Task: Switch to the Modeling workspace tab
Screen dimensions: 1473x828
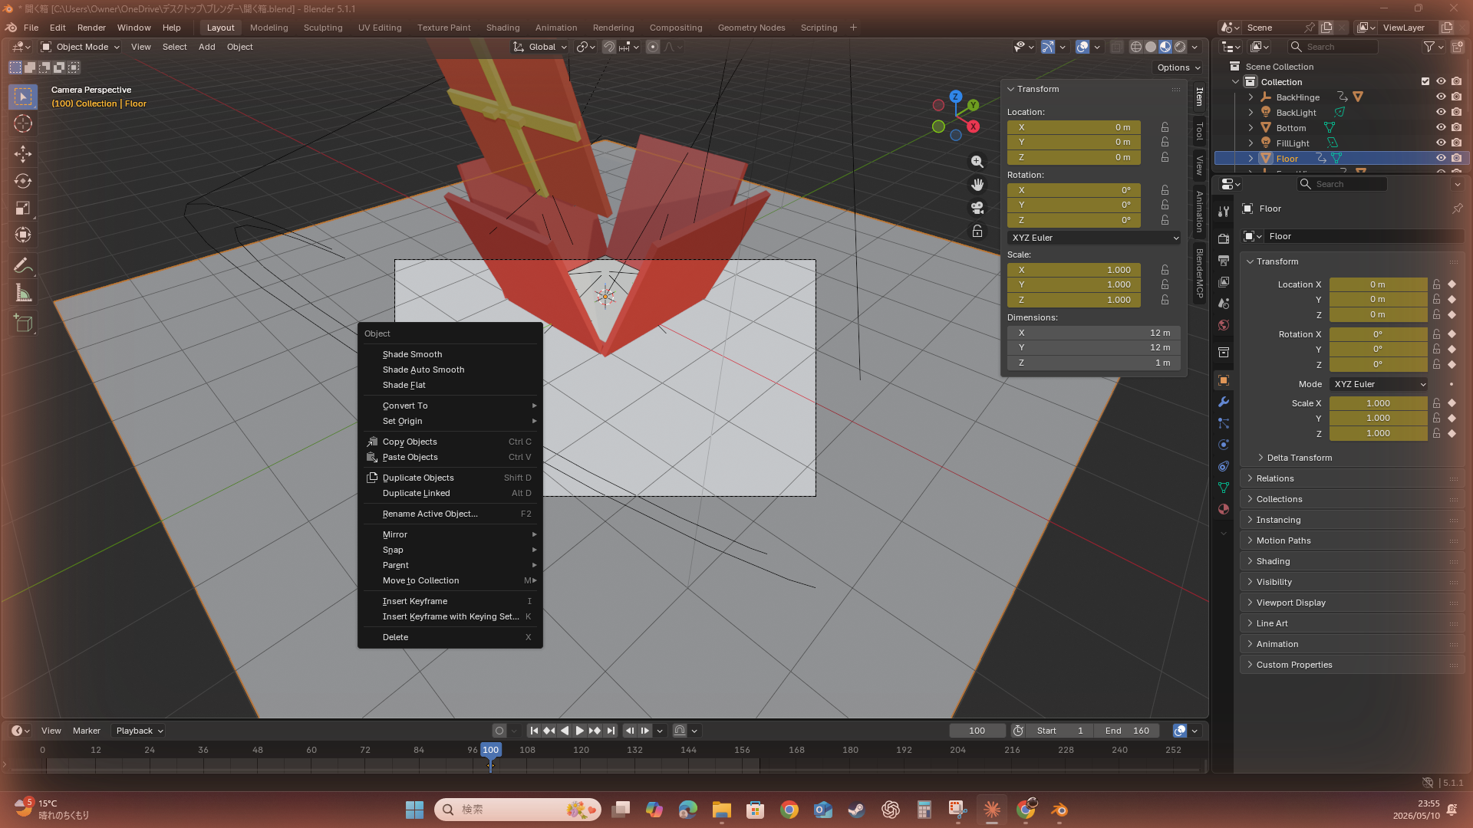Action: coord(269,28)
